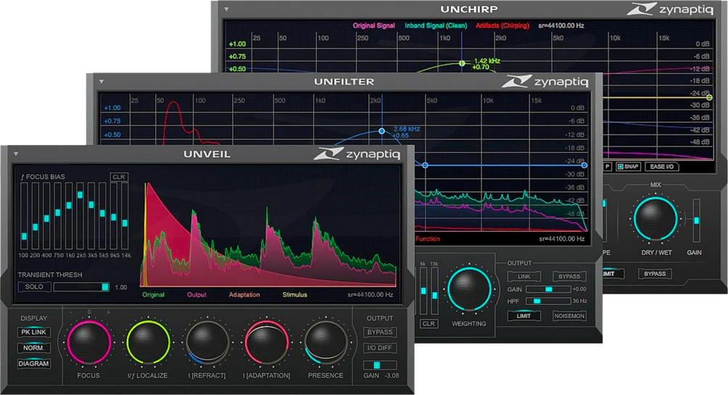The width and height of the screenshot is (728, 395).
Task: Toggle the NORM. display button
Action: (34, 348)
